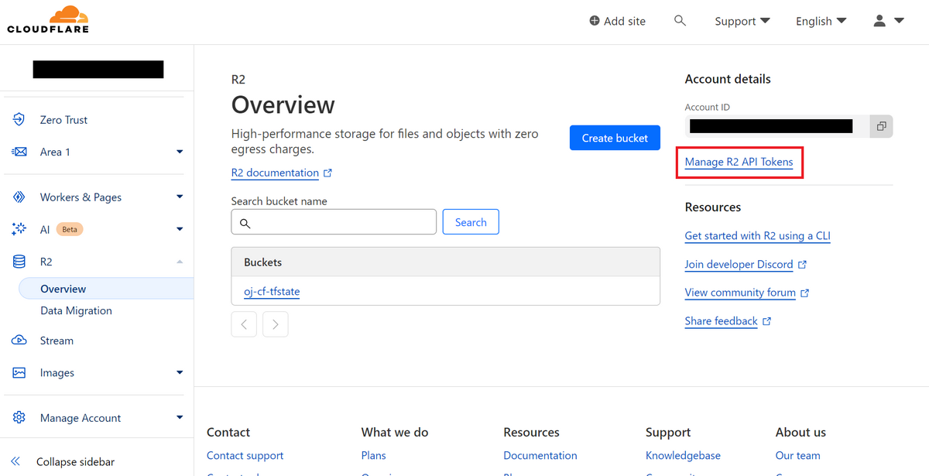Open footer Knowledgebase link
Screen dimensions: 929x476
click(x=683, y=456)
